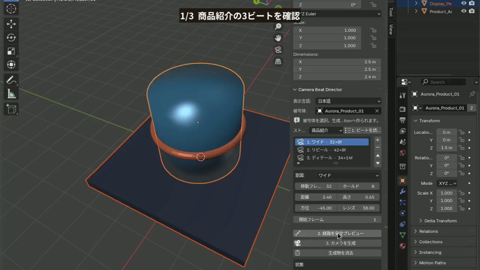
Task: Select the Scale tool
Action: click(11, 51)
